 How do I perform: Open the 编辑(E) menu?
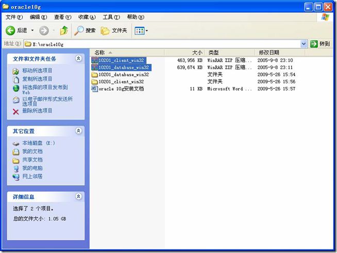[x=38, y=17]
